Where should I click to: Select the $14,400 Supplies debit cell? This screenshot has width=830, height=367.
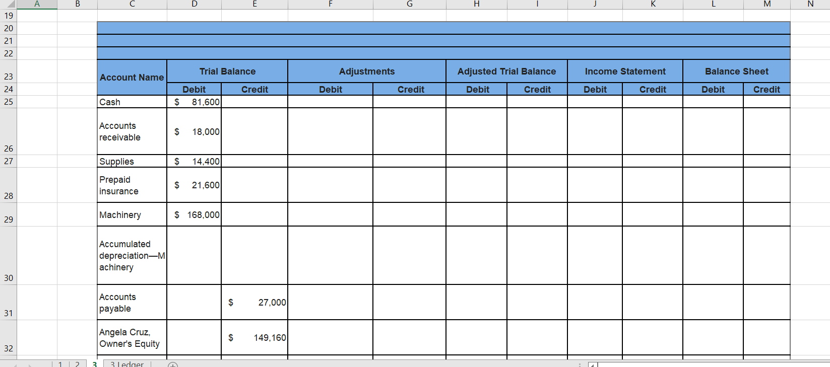pos(194,161)
